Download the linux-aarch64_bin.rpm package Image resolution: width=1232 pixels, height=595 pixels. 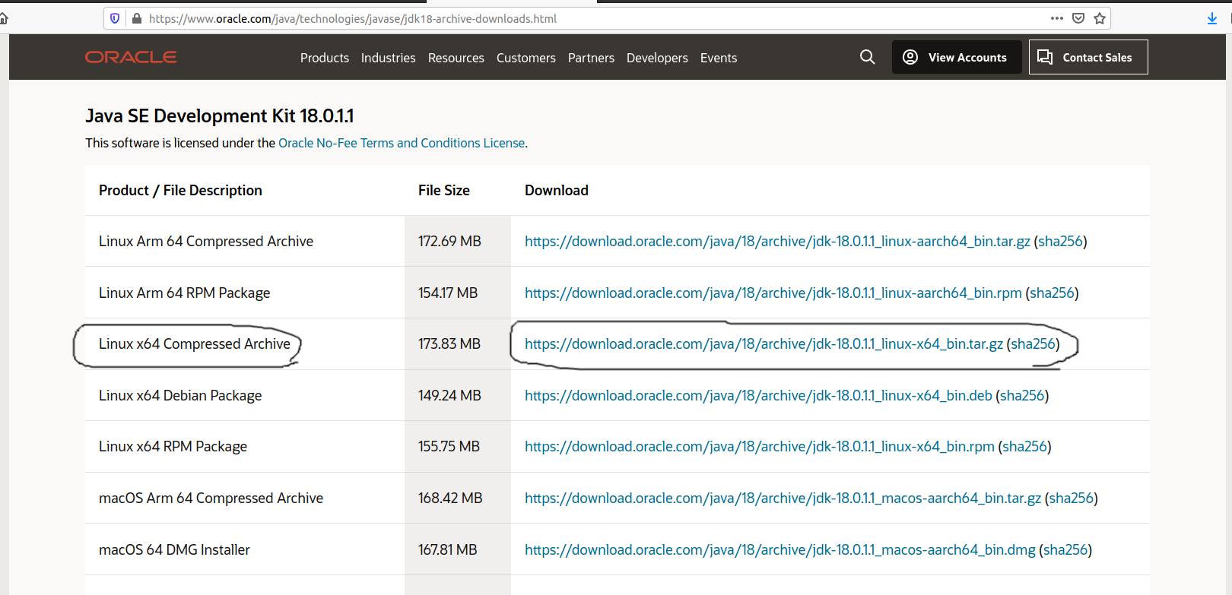773,293
